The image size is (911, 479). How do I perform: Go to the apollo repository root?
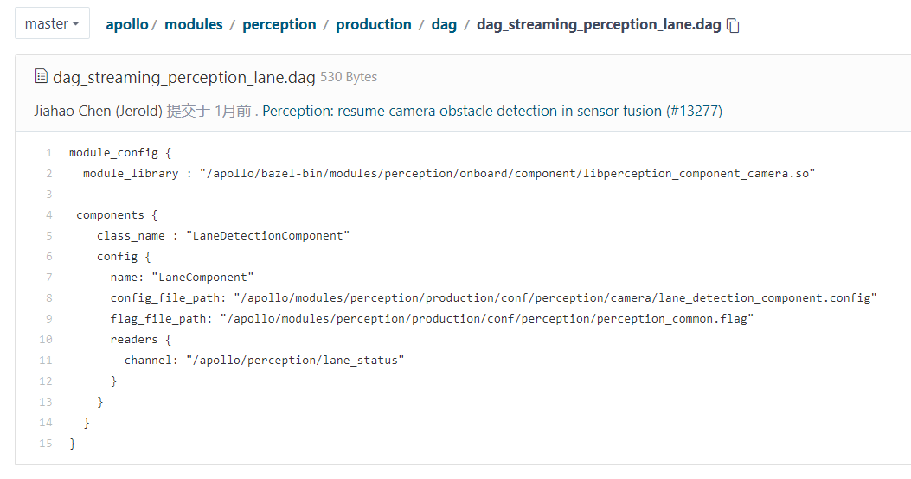point(126,24)
